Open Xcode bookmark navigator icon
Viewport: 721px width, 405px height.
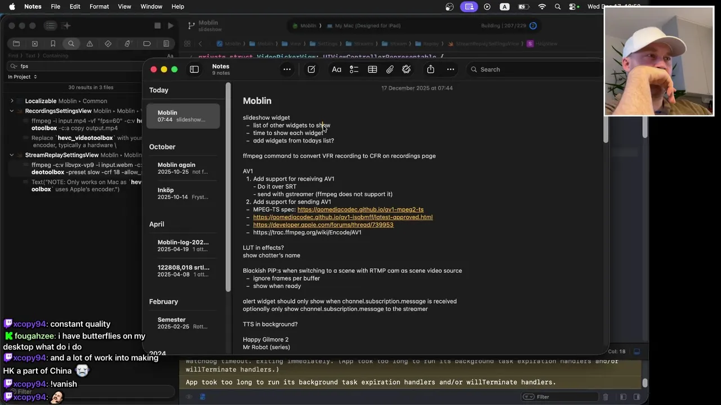(x=53, y=43)
